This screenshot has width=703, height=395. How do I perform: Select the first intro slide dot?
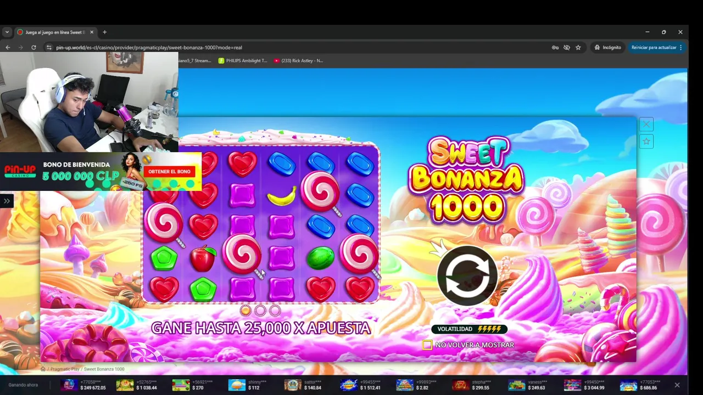pos(246,311)
